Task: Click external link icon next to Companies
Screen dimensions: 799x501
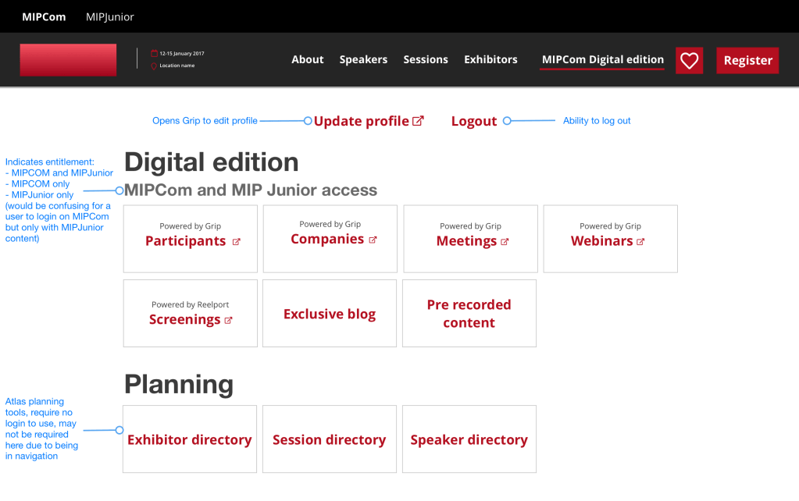Action: pos(373,240)
